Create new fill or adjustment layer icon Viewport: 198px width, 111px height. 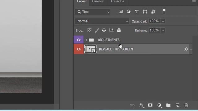160,105
